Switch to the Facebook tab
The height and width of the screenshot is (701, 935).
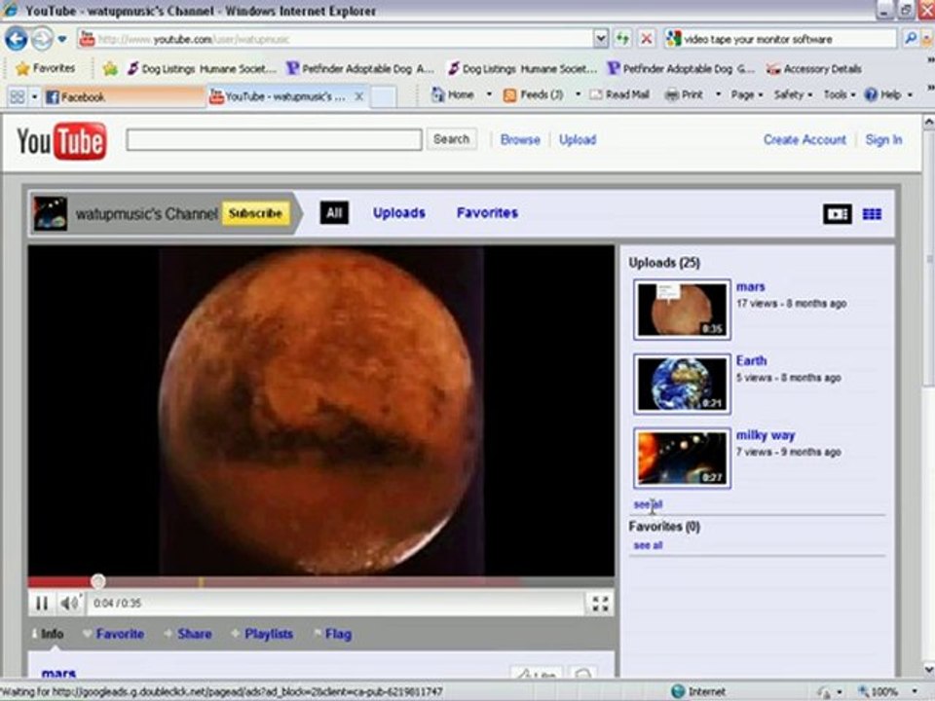point(124,96)
